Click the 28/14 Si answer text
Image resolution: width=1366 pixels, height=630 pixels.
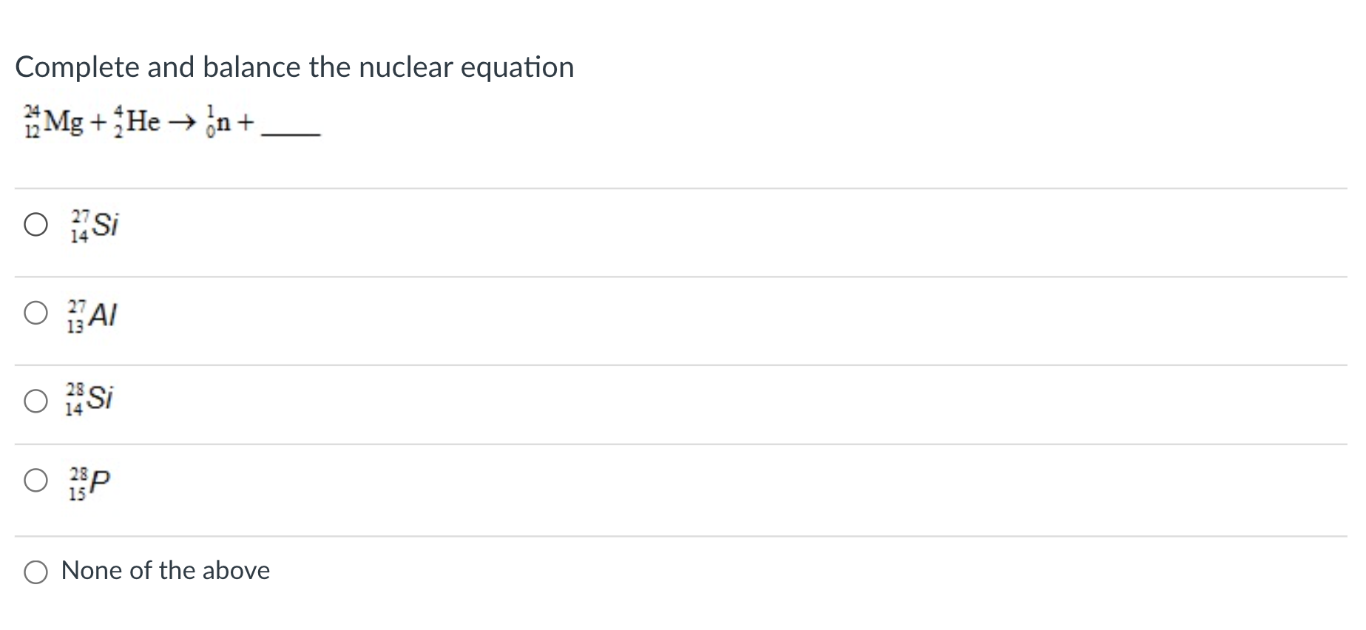coord(94,401)
